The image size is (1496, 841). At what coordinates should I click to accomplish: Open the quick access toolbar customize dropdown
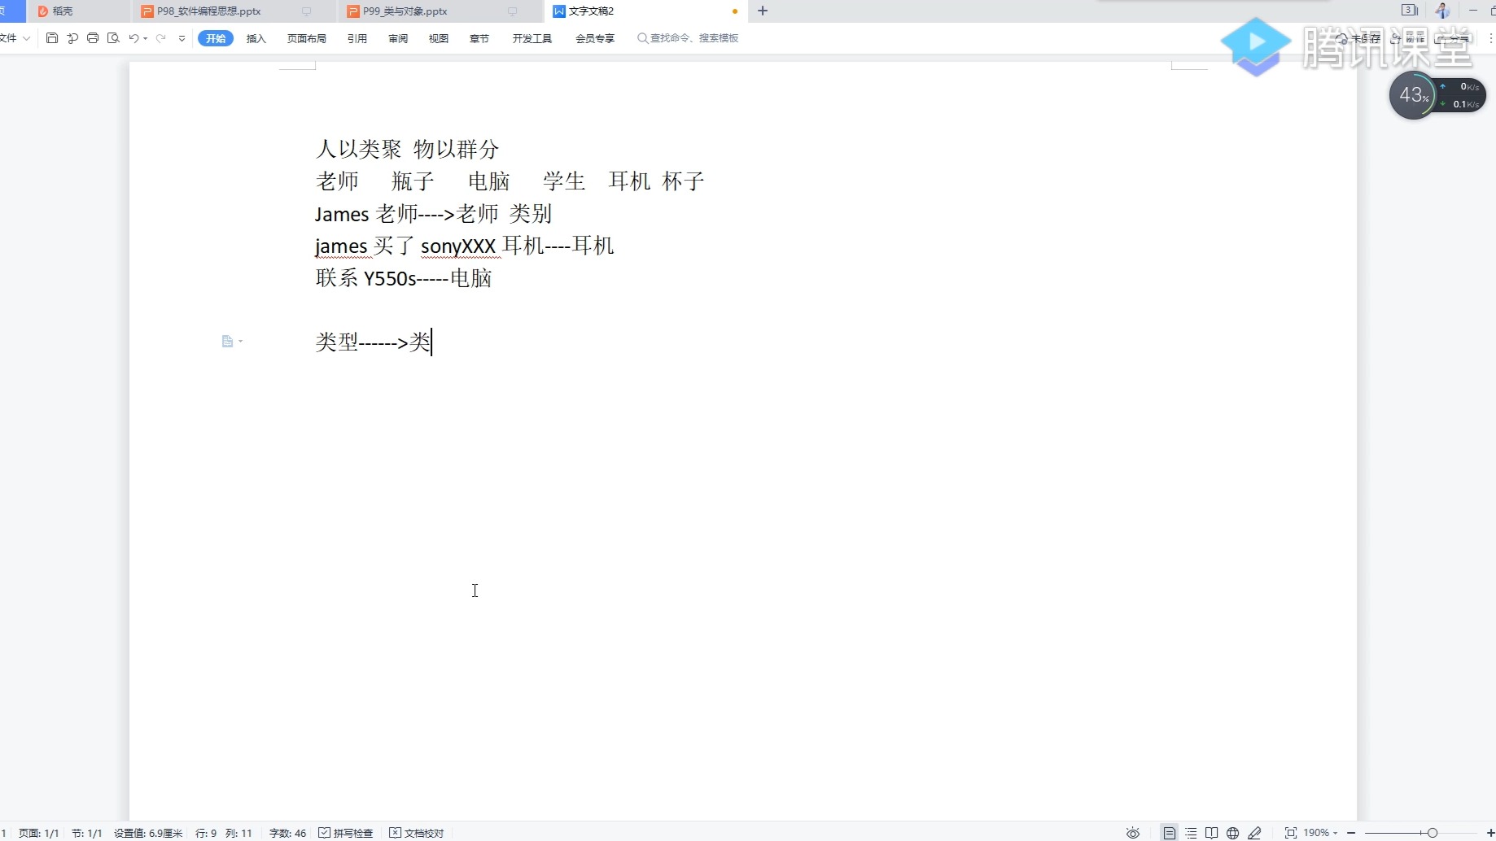(182, 38)
